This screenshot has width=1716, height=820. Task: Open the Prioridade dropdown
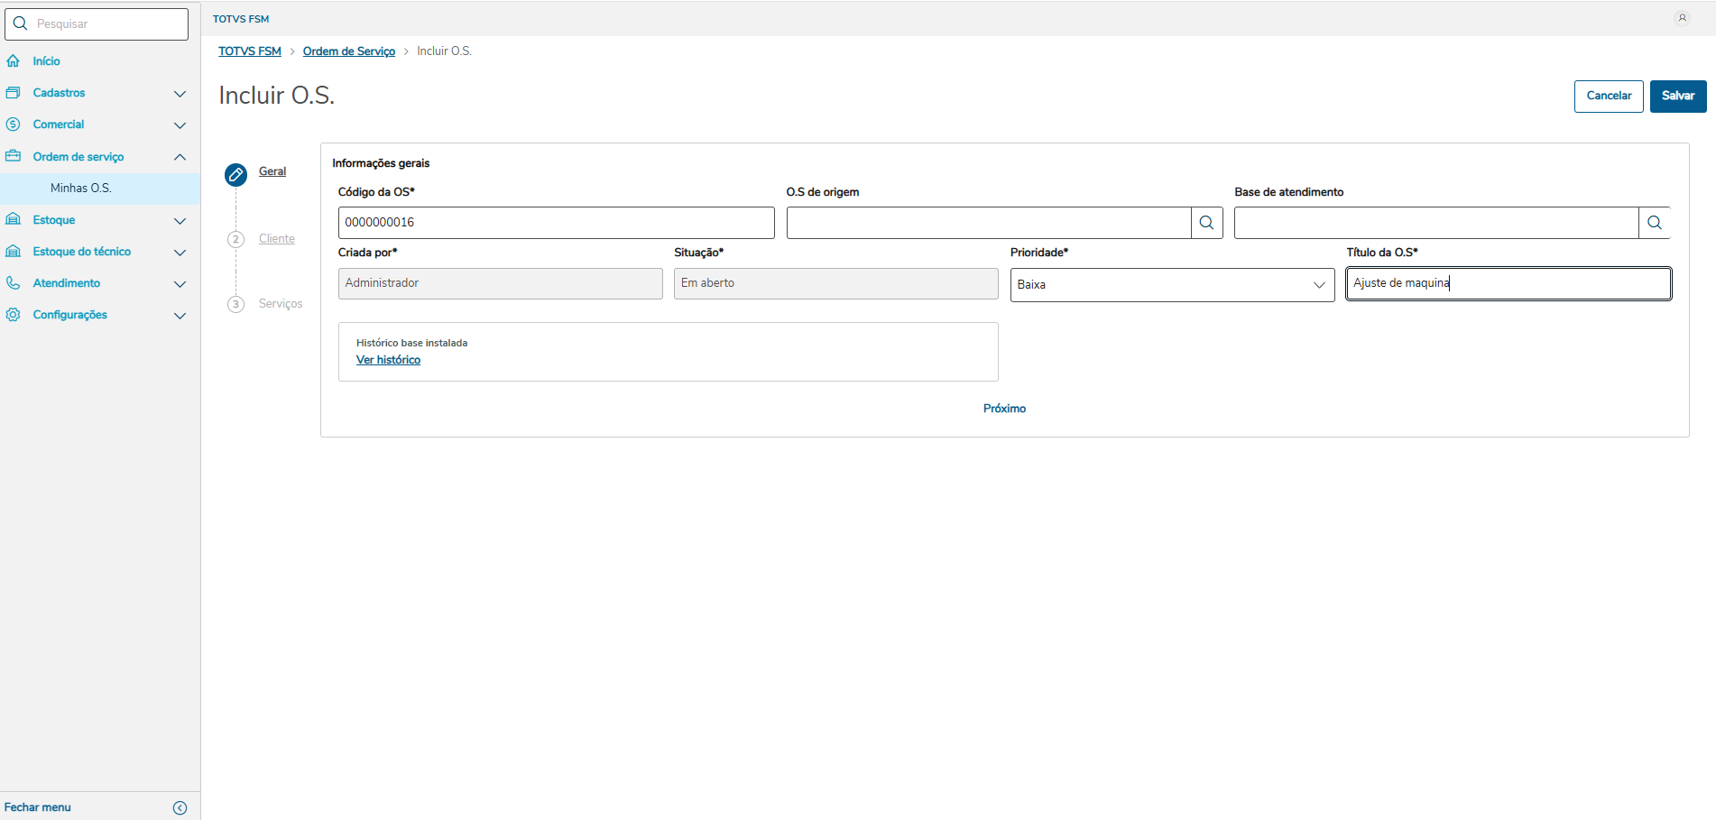1171,285
